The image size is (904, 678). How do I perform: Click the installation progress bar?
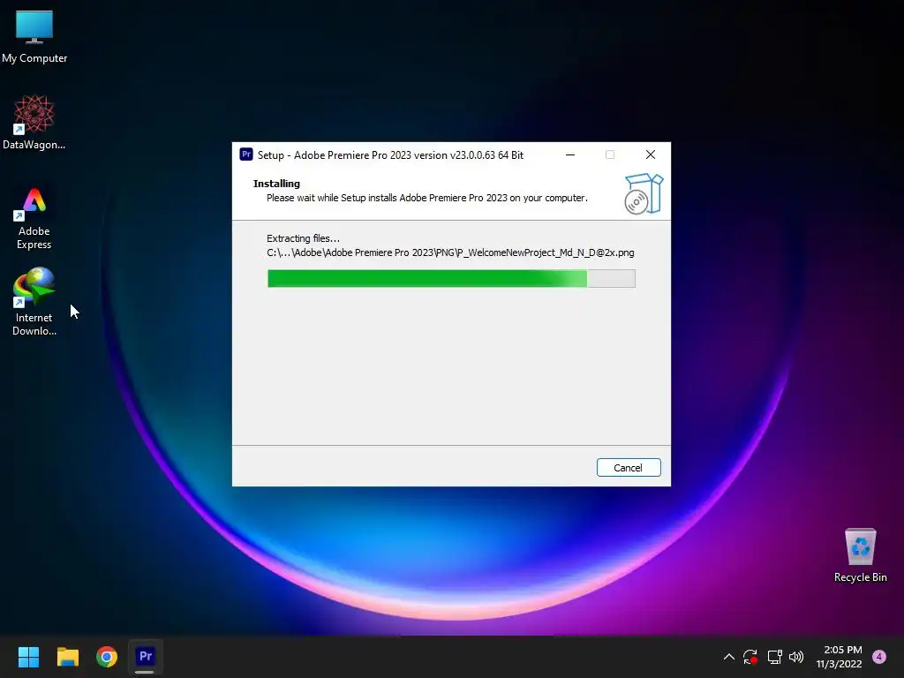[451, 278]
